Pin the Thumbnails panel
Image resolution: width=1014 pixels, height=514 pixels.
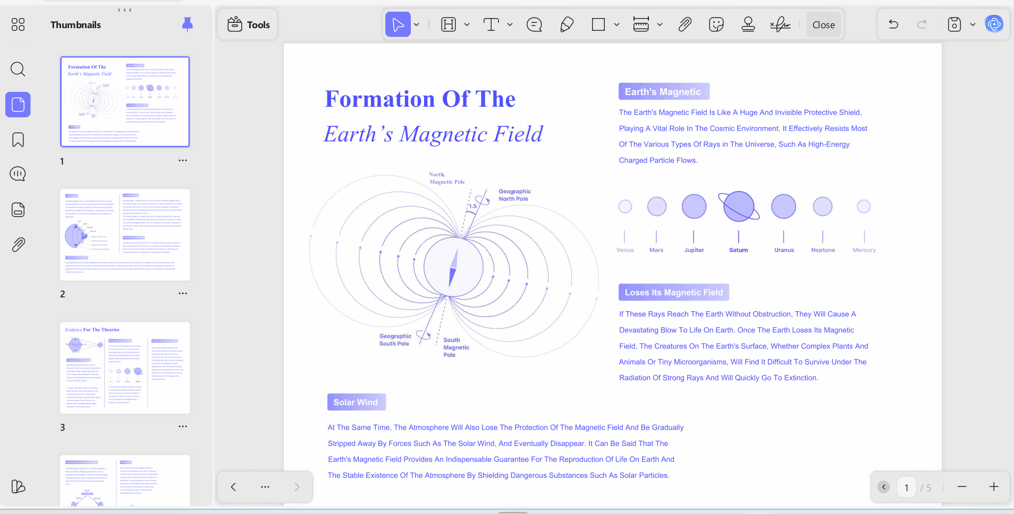[188, 24]
